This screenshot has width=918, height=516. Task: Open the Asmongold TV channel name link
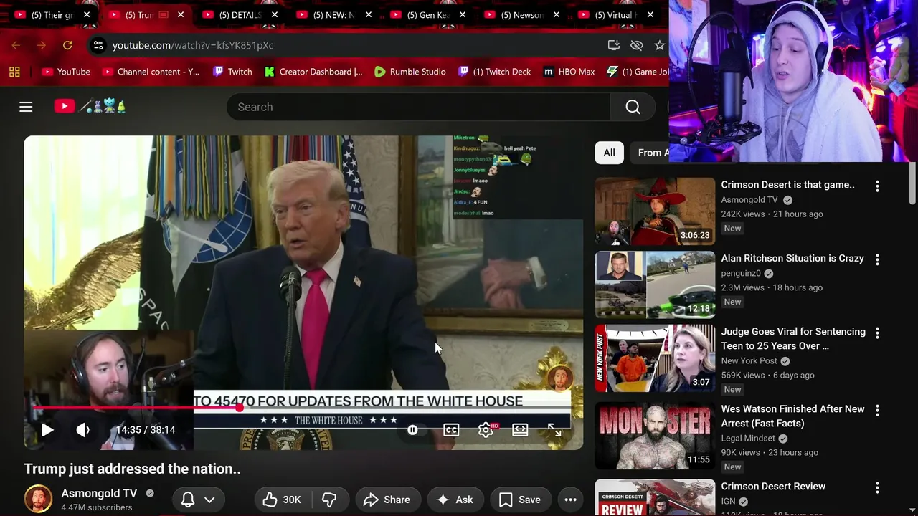[99, 493]
